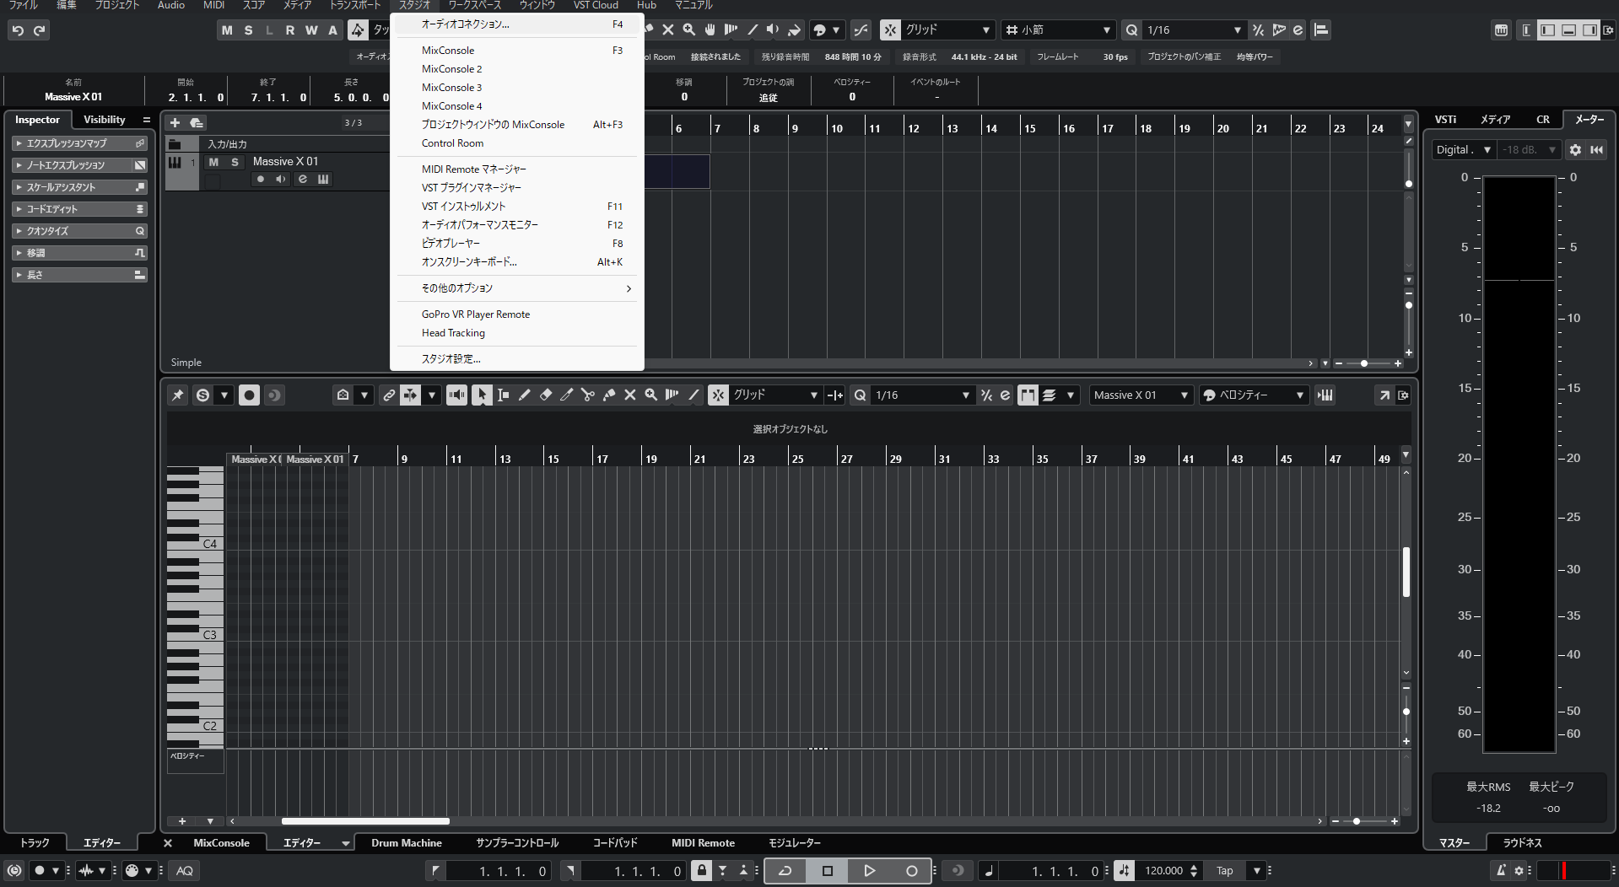Select the Draw pencil tool in key editor
Screen dimensions: 1619x887
(525, 395)
